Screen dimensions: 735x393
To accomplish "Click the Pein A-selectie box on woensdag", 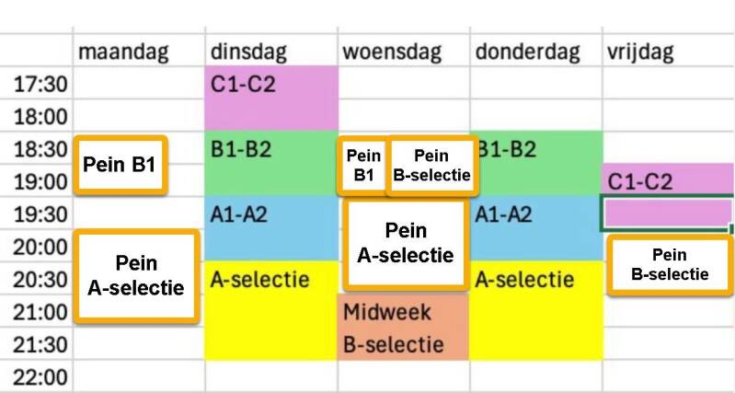I will (x=405, y=243).
